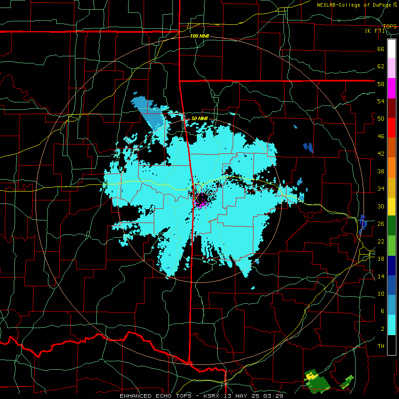The width and height of the screenshot is (399, 399).
Task: Pick the dark orange 46 legend swatch
Action: click(391, 147)
